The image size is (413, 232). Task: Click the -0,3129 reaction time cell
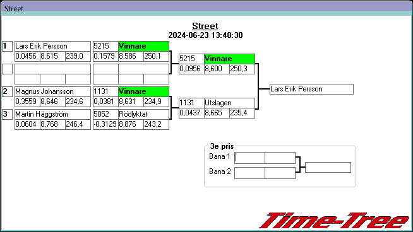[x=105, y=124]
